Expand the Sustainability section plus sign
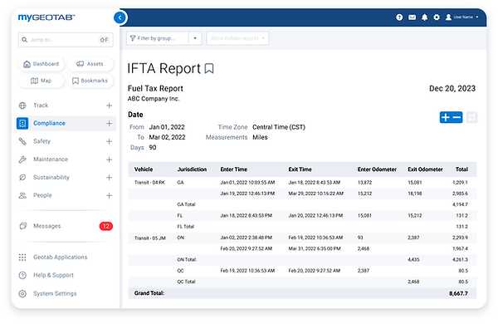498x324 pixels. [109, 178]
